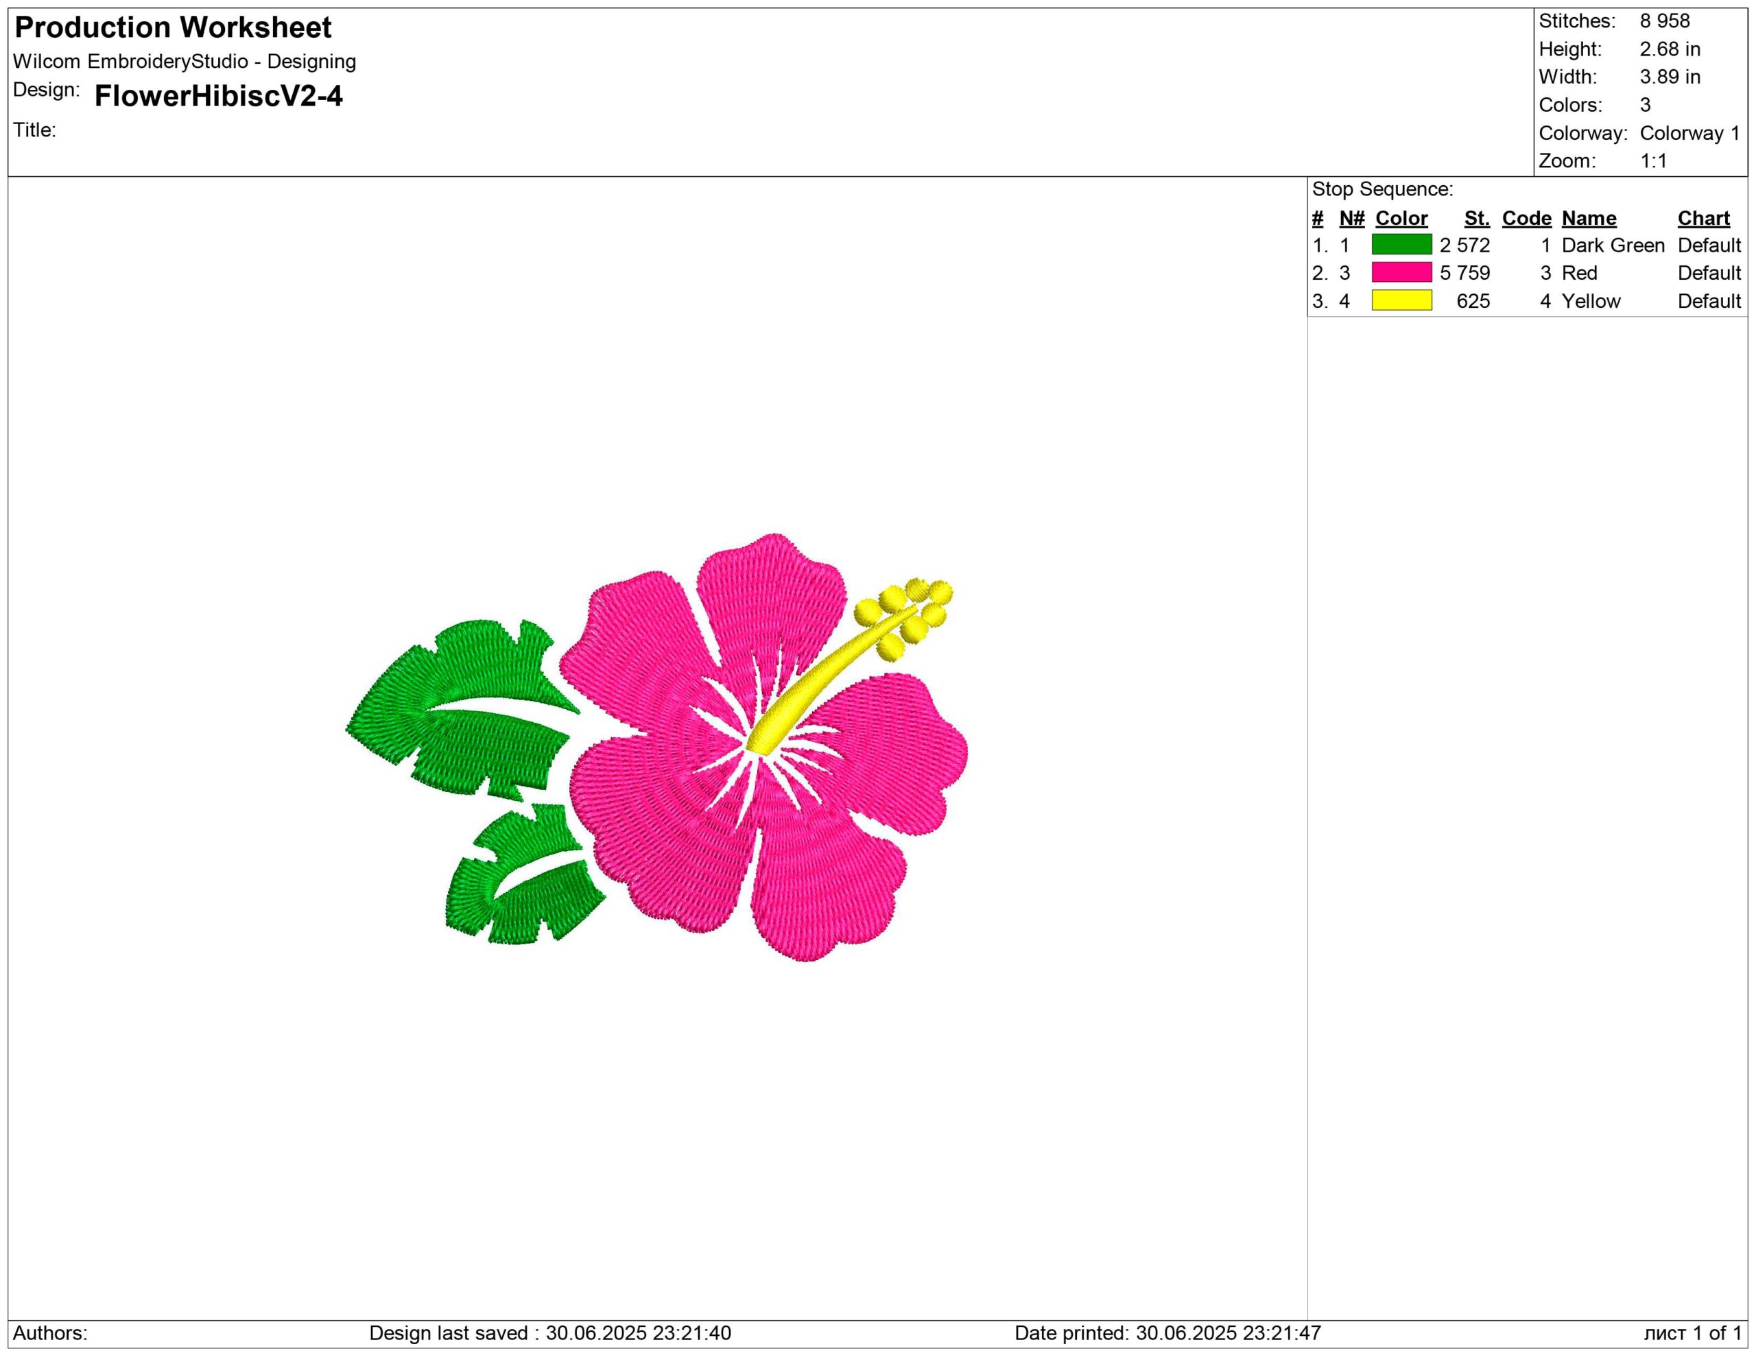Click the Stitches count value 8 958
1756x1351 pixels.
[x=1664, y=21]
